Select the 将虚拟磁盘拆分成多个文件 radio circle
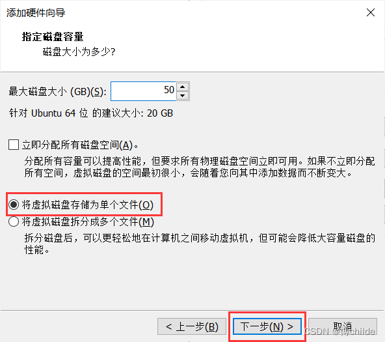 [14, 221]
